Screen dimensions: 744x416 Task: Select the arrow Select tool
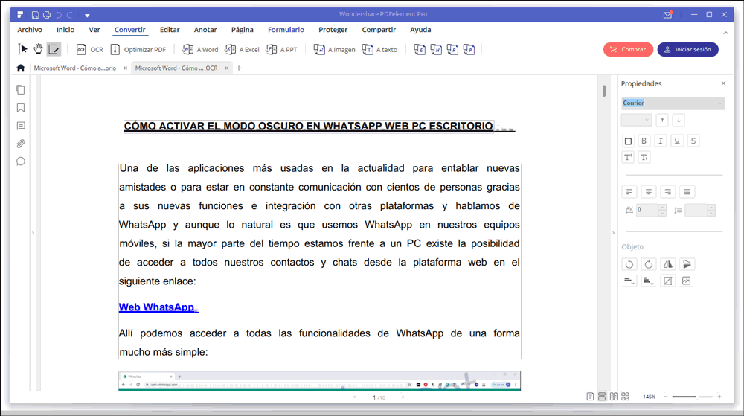[x=22, y=49]
